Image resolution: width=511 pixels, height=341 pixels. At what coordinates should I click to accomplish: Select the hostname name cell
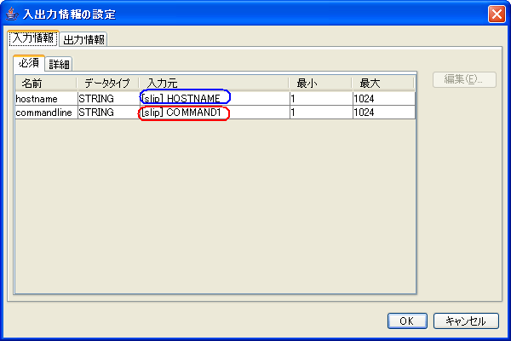point(46,99)
